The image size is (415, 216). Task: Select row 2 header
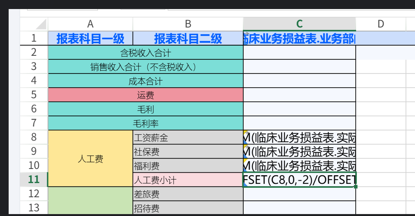click(34, 52)
